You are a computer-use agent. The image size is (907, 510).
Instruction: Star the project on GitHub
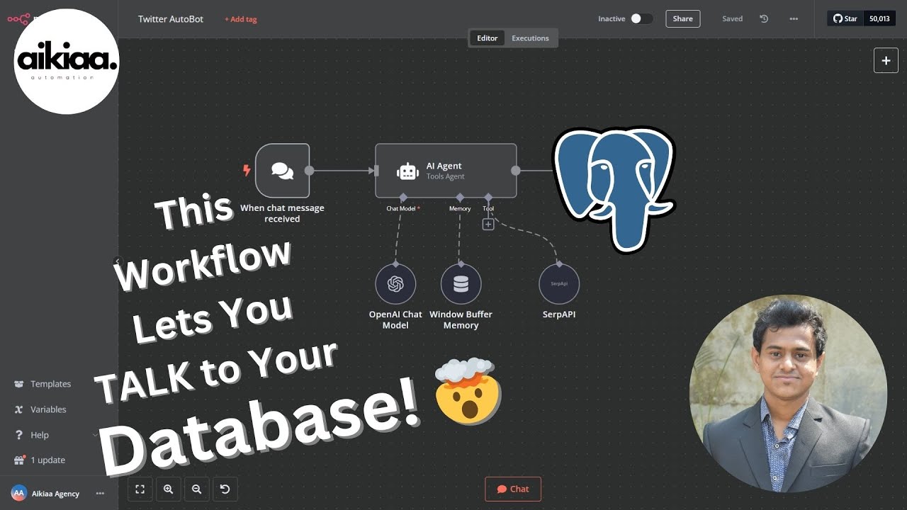coord(845,19)
